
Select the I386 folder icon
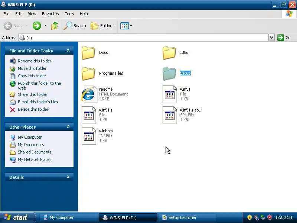tap(169, 53)
